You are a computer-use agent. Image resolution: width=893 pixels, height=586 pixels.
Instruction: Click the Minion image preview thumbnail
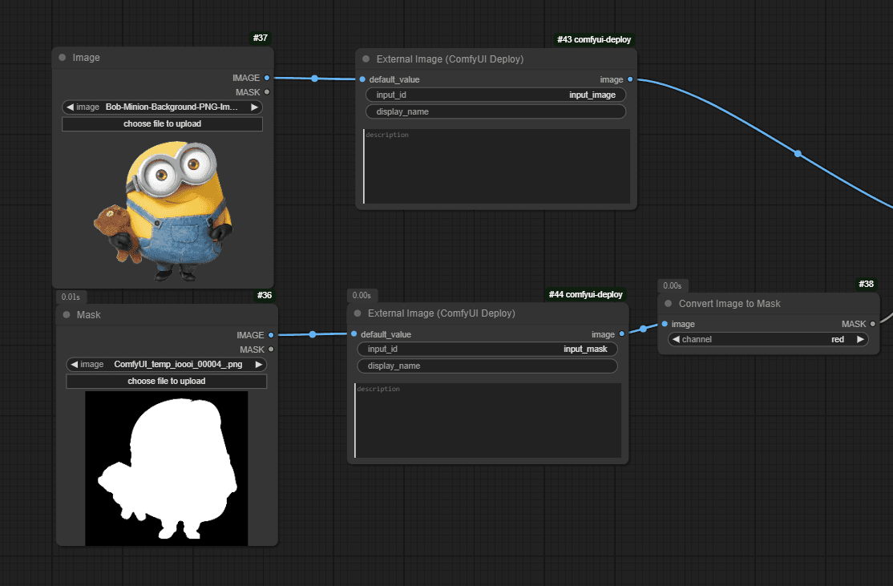tap(163, 212)
